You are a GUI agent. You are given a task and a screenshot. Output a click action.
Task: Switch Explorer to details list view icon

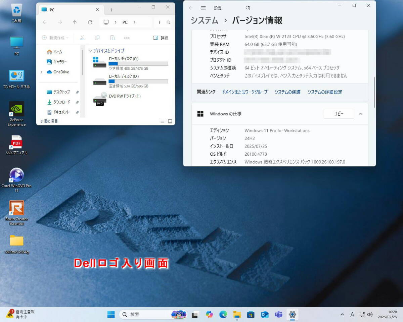click(x=163, y=121)
